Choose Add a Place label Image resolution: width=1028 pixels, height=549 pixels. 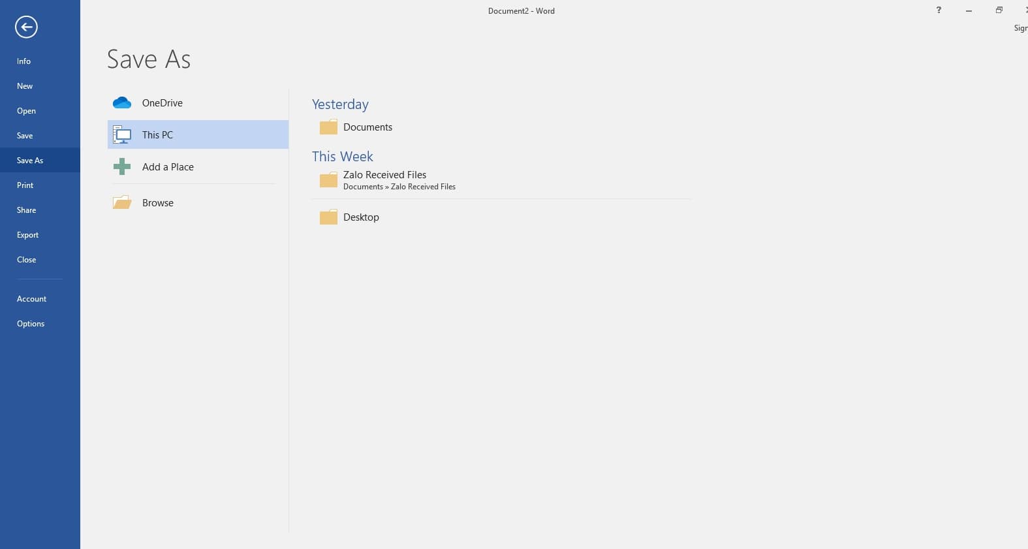coord(168,167)
